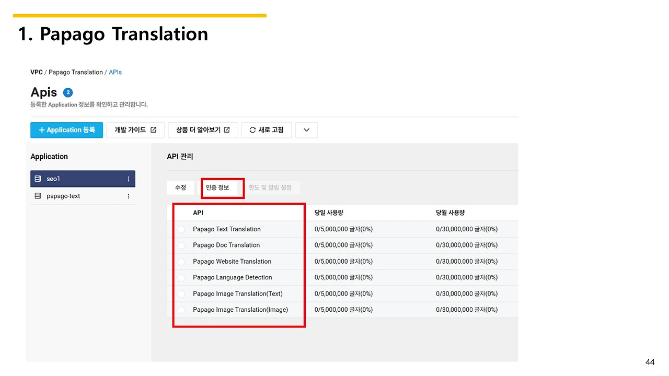Image resolution: width=669 pixels, height=376 pixels.
Task: Click the 한도 및 알림 설정 button
Action: point(270,187)
